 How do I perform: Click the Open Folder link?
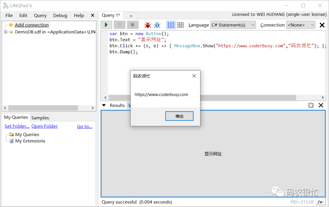coord(44,126)
